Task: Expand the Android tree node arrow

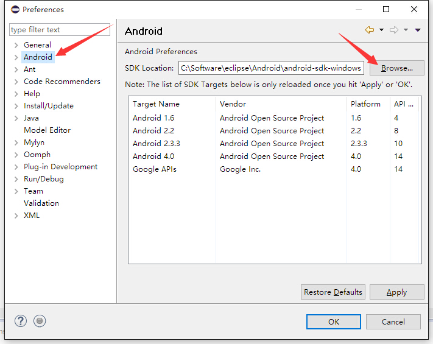Action: point(16,57)
